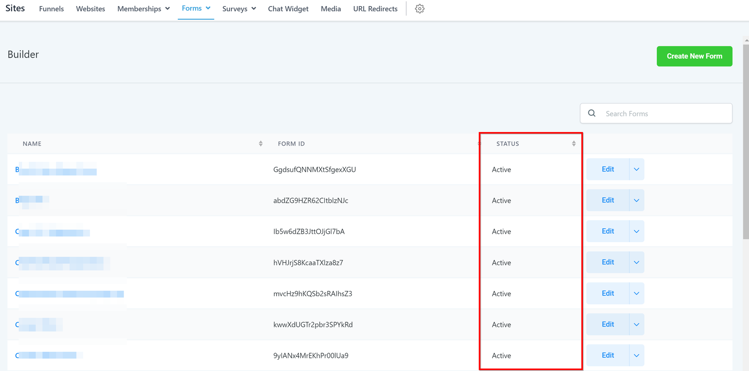Go to the Funnels tab
Screen dimensions: 749x371
51,9
